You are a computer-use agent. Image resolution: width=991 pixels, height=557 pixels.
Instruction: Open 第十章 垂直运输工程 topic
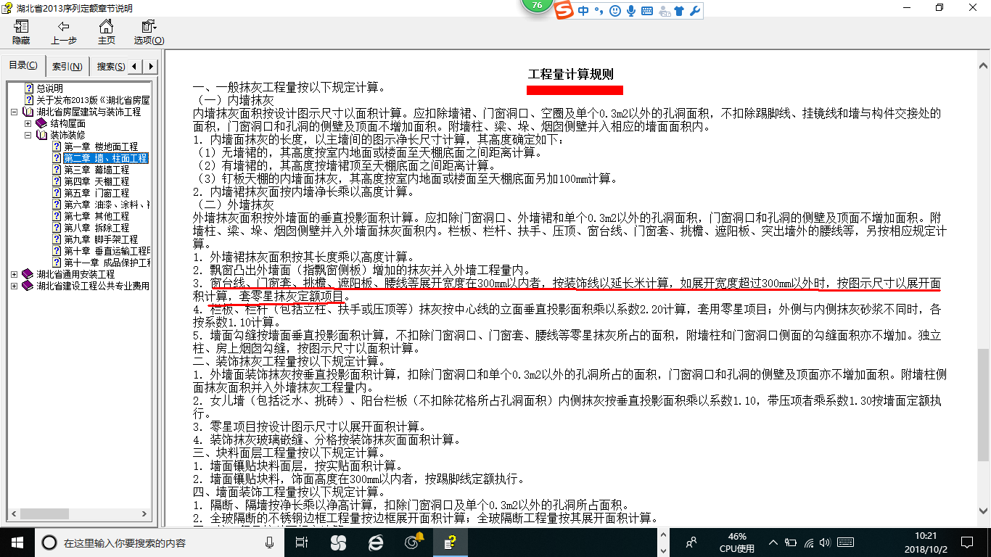click(106, 251)
